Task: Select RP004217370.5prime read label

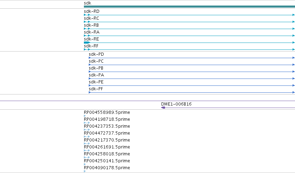Action: coord(107,140)
